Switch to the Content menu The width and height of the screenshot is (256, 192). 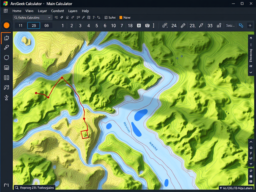coord(57,11)
